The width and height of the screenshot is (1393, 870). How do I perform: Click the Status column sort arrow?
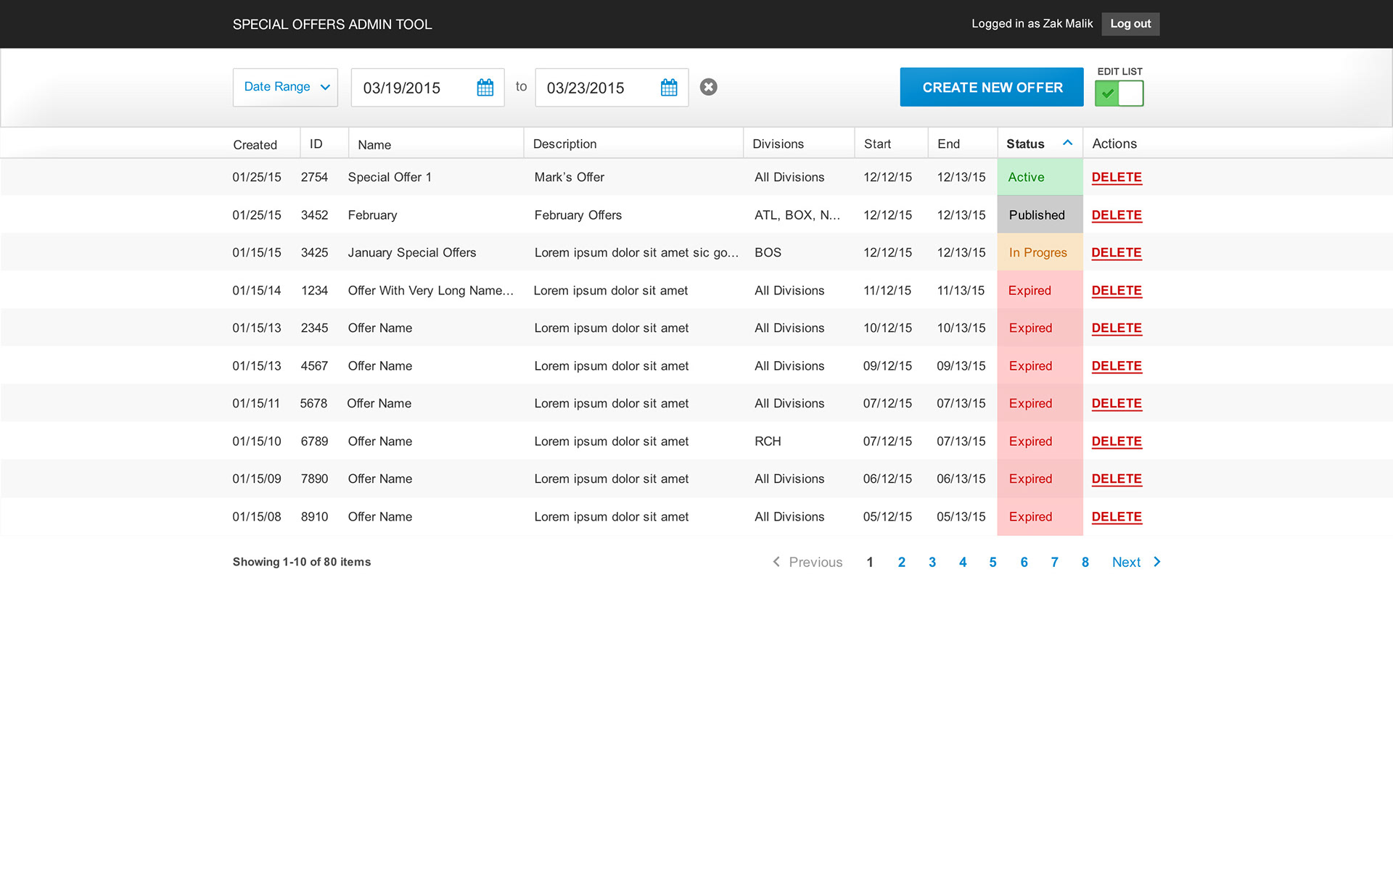1067,143
